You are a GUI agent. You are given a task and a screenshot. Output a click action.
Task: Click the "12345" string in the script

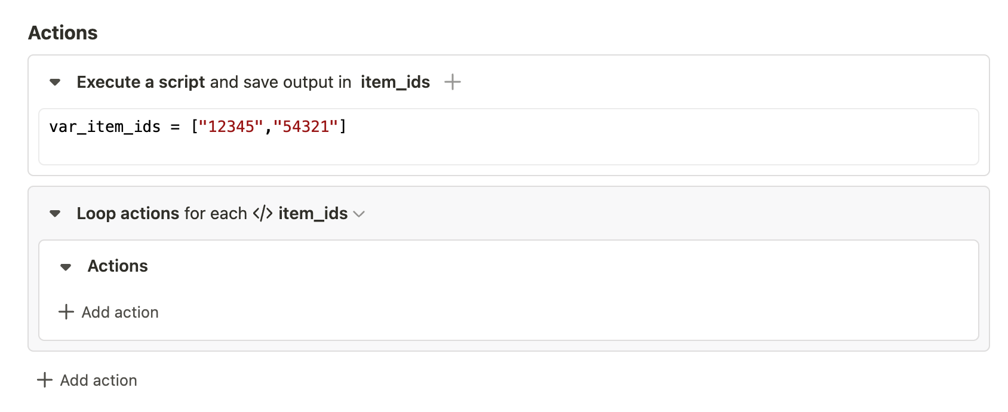click(231, 127)
